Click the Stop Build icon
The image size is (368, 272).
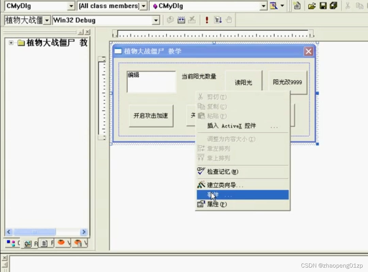[192, 20]
